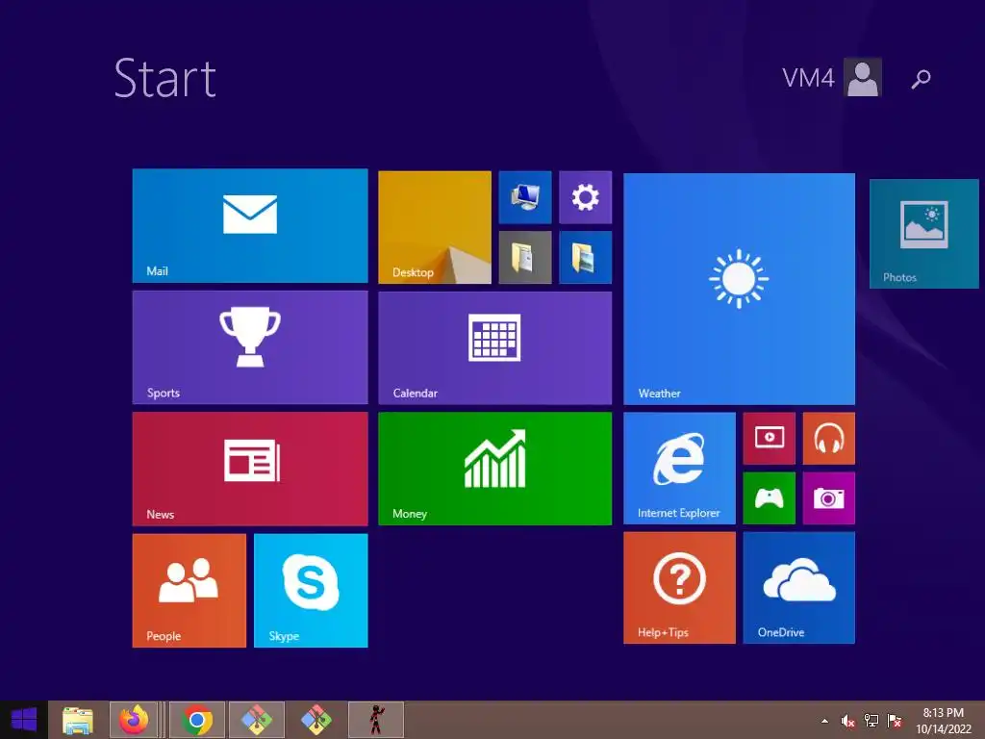Launch Firefox from the taskbar
This screenshot has width=985, height=739.
pyautogui.click(x=134, y=720)
